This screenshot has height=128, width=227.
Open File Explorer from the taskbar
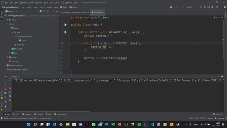[67, 124]
